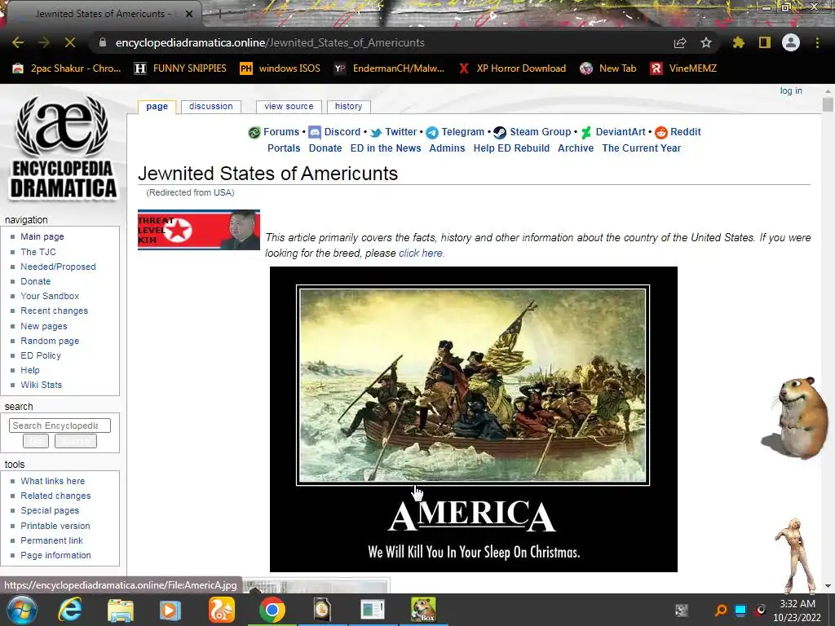Open ED Policy link
The height and width of the screenshot is (626, 835).
point(41,355)
